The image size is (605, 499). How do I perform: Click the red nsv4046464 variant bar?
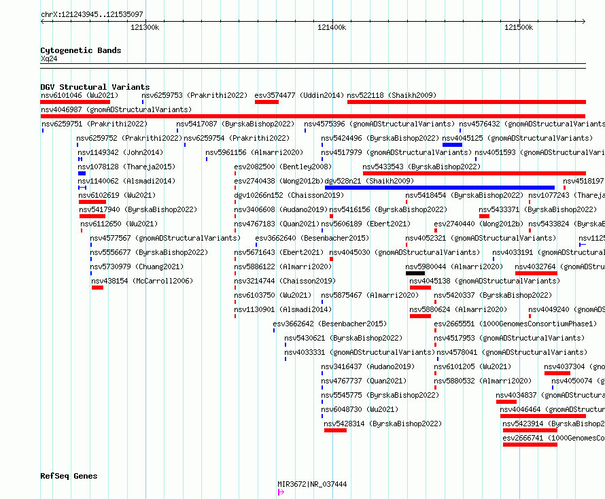[543, 416]
